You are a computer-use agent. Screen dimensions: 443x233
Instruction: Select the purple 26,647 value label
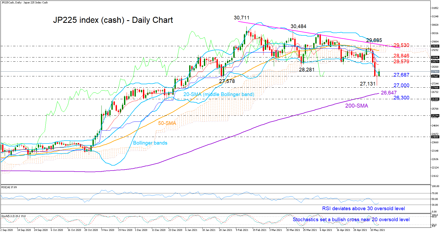pyautogui.click(x=389, y=93)
